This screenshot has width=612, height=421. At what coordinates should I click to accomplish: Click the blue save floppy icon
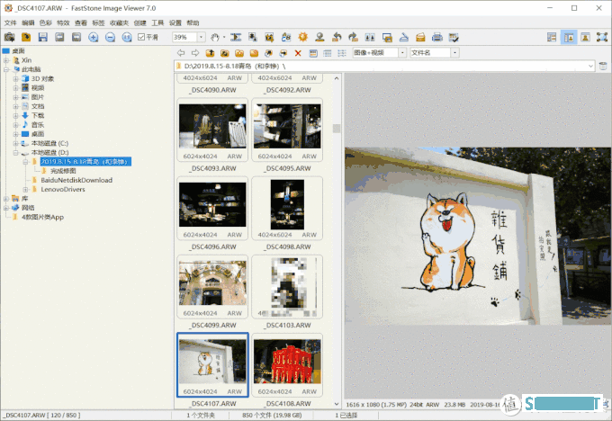43,37
